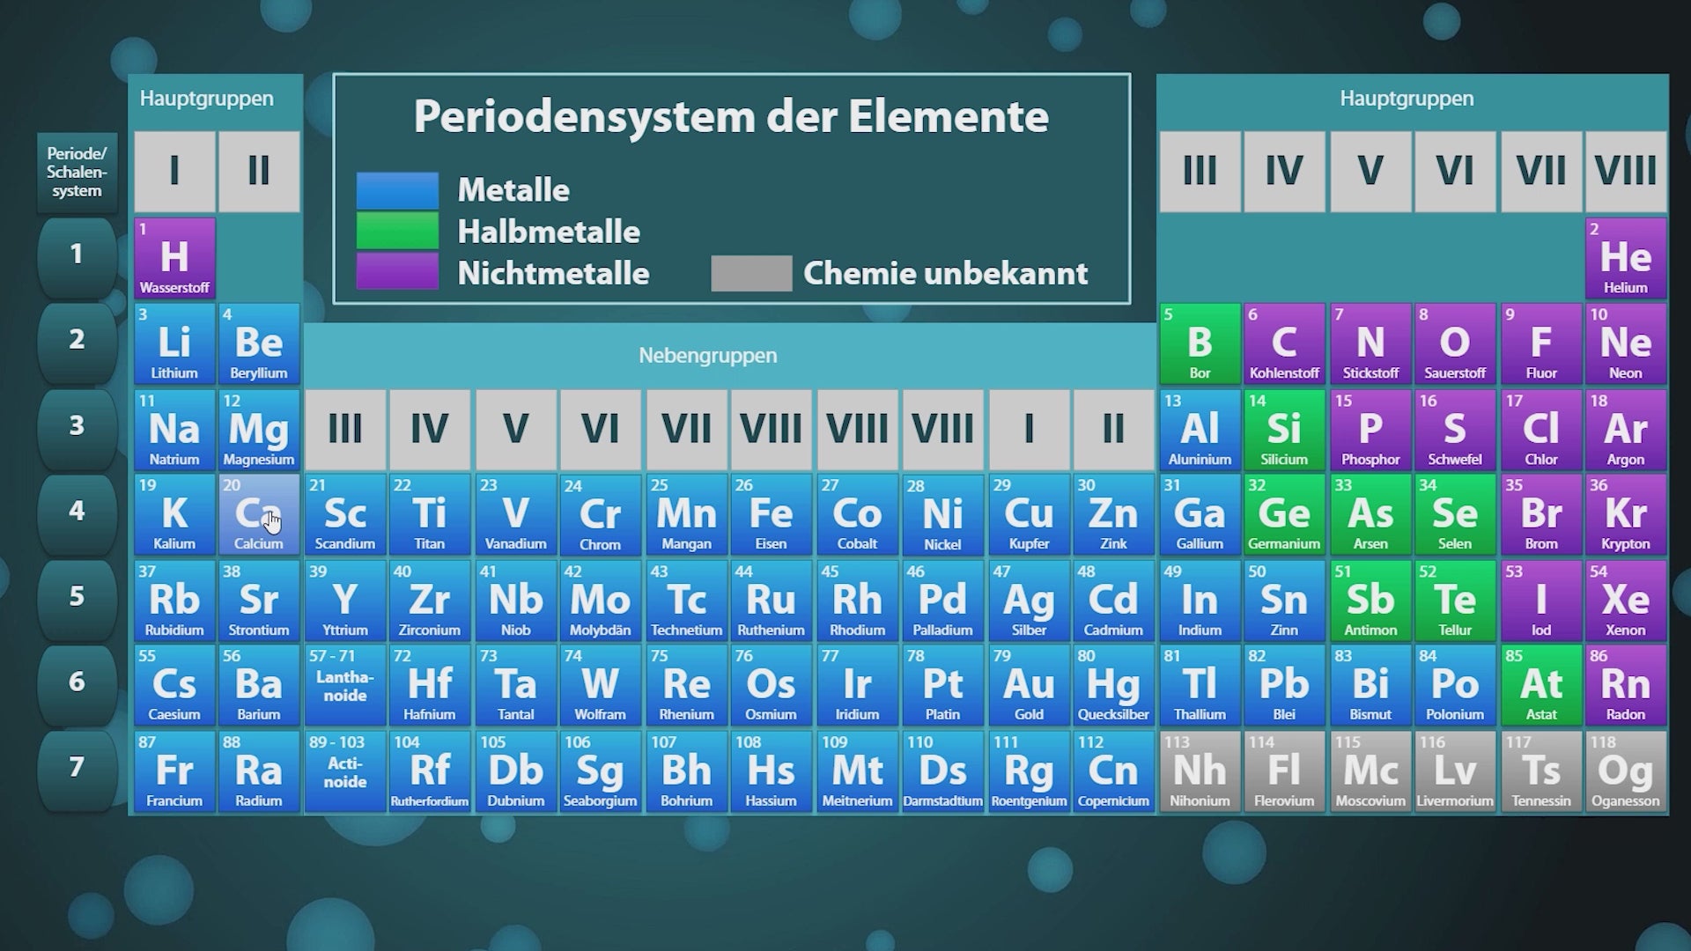Click the Bor (B) element tile
The width and height of the screenshot is (1691, 951).
coord(1200,343)
